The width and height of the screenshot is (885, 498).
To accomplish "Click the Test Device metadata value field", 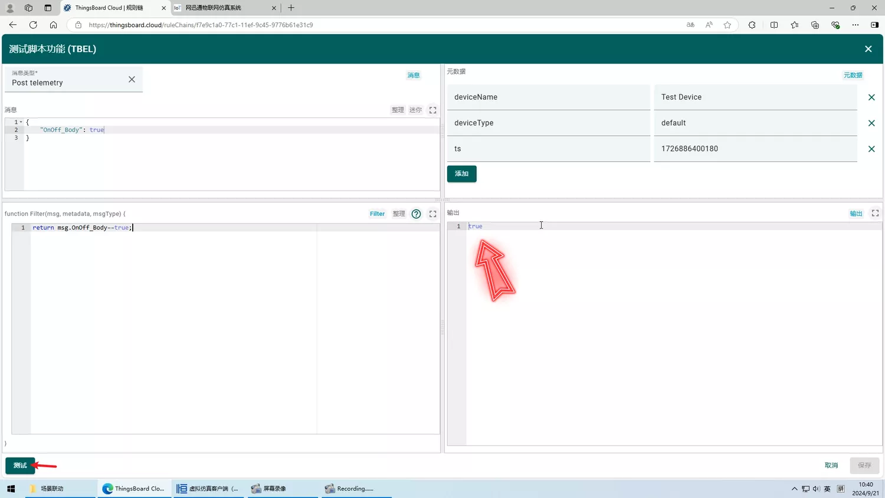I will [755, 97].
